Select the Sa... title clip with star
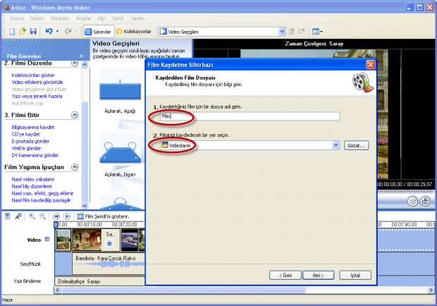The height and width of the screenshot is (306, 437). 111,240
